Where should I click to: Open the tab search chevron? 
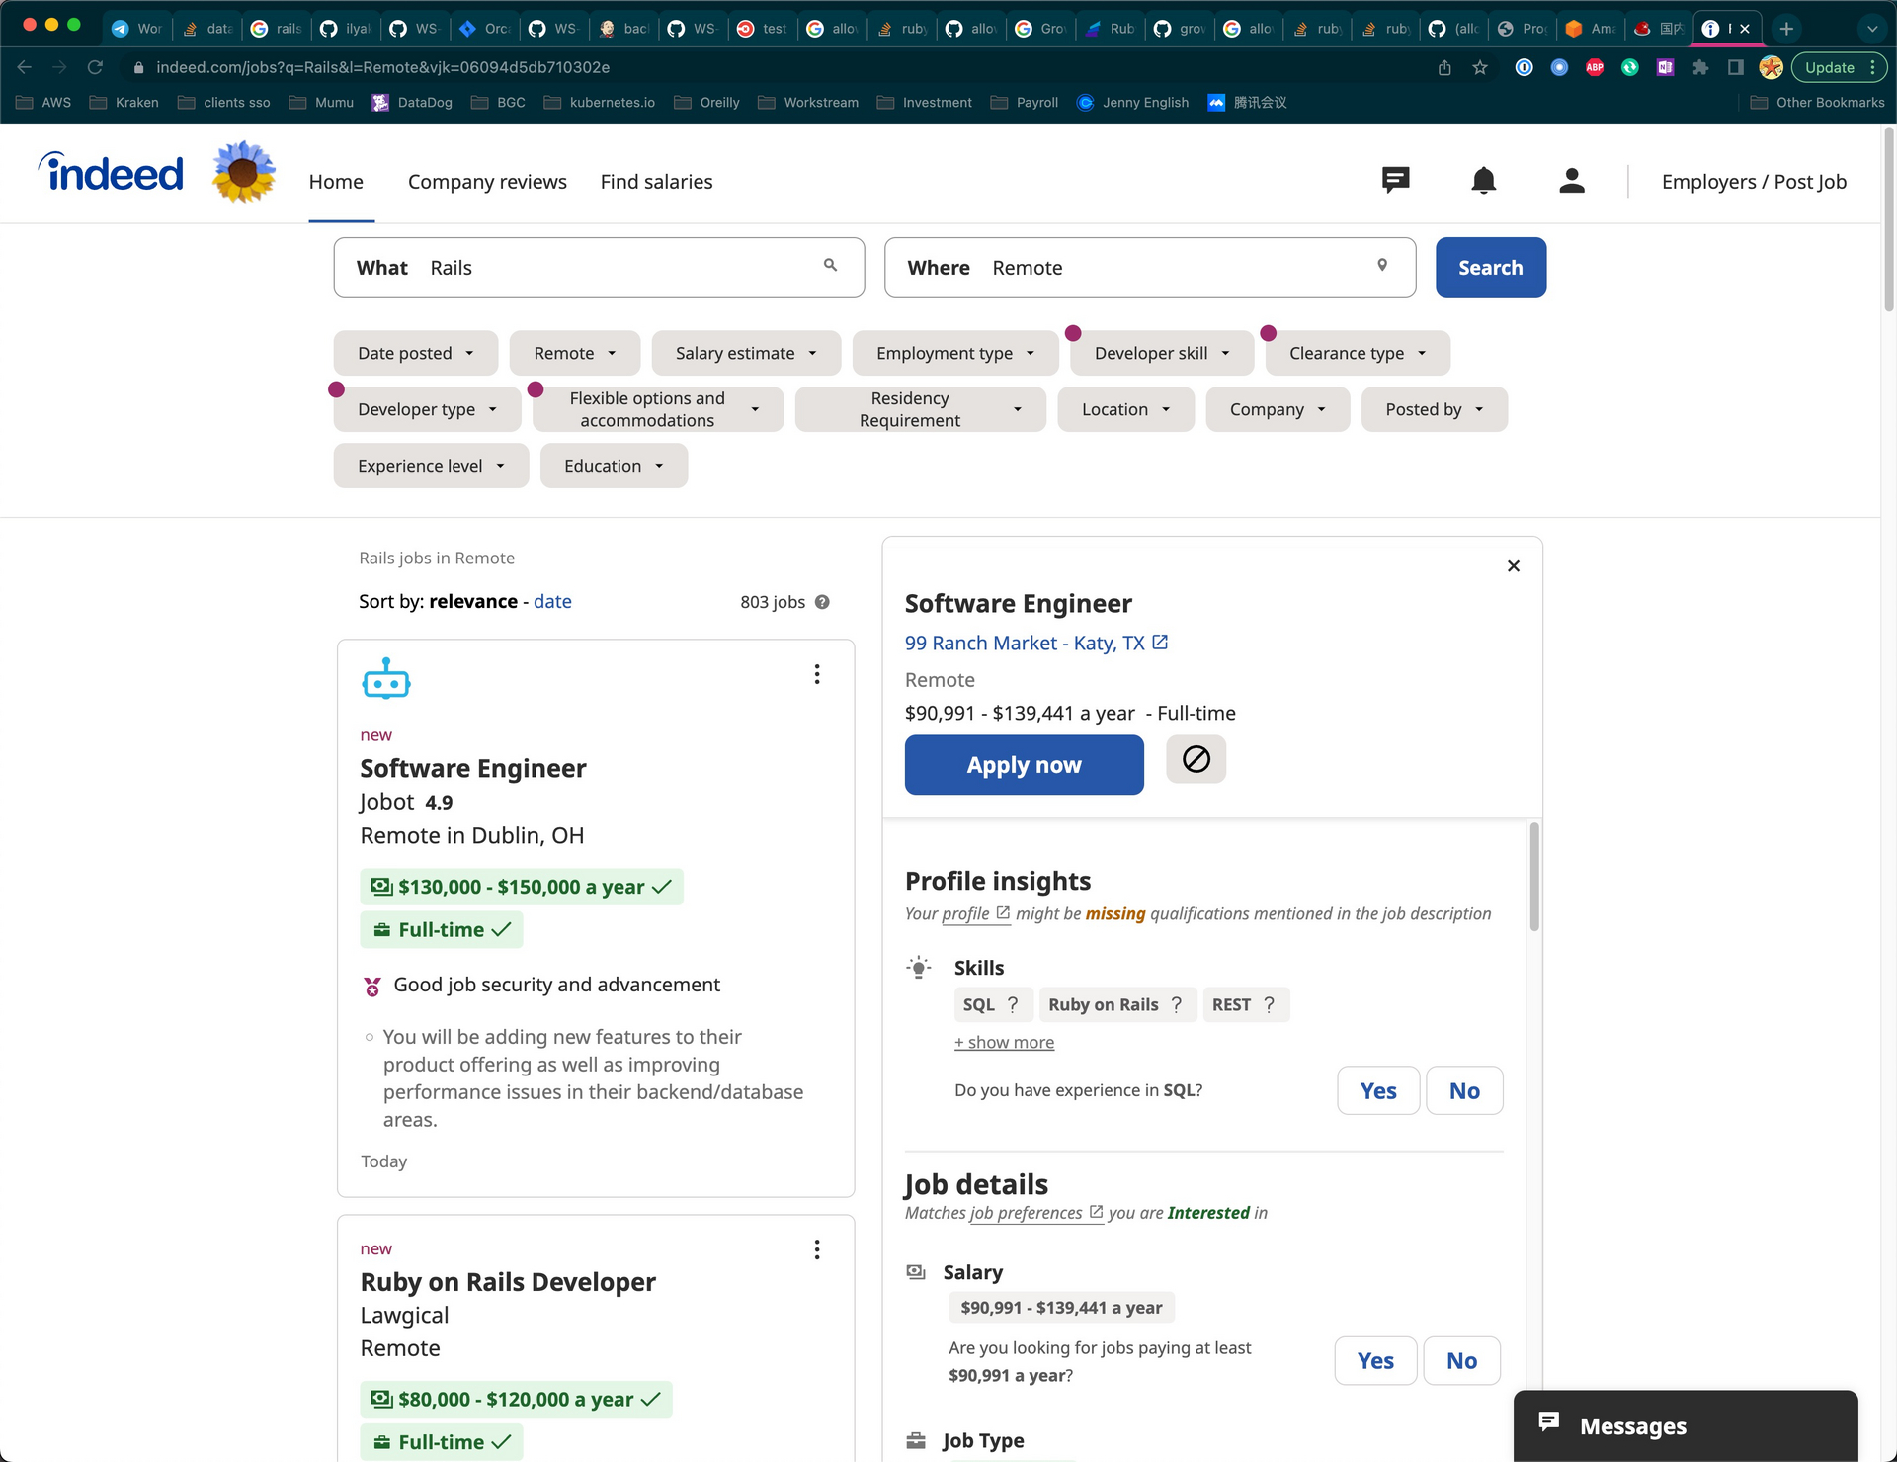pos(1872,28)
